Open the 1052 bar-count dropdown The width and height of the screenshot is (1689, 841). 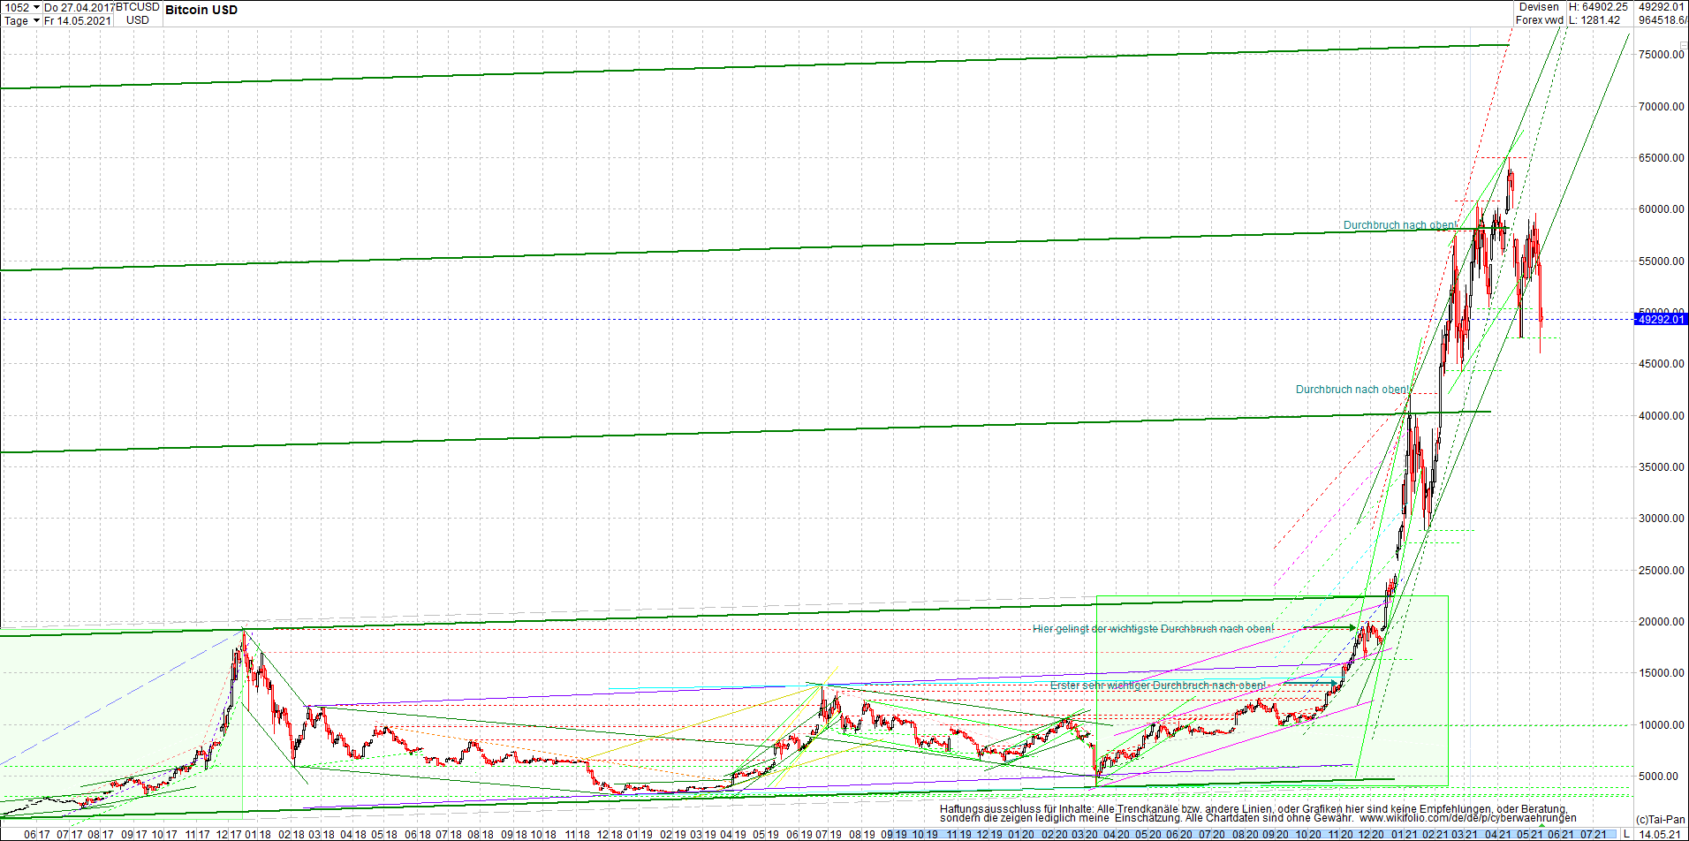click(22, 7)
